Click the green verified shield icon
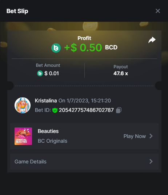The image size is (168, 195). 55,110
